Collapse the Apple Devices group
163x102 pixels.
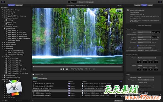coord(3,28)
